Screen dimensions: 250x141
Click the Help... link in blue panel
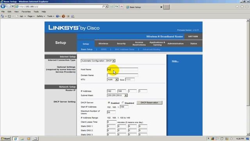(175, 61)
